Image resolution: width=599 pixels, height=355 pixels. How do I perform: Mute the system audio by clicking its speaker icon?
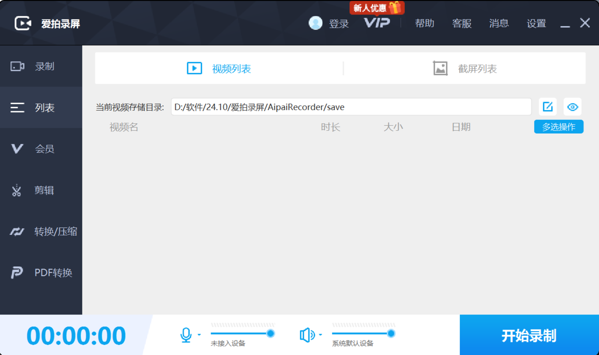click(x=307, y=335)
